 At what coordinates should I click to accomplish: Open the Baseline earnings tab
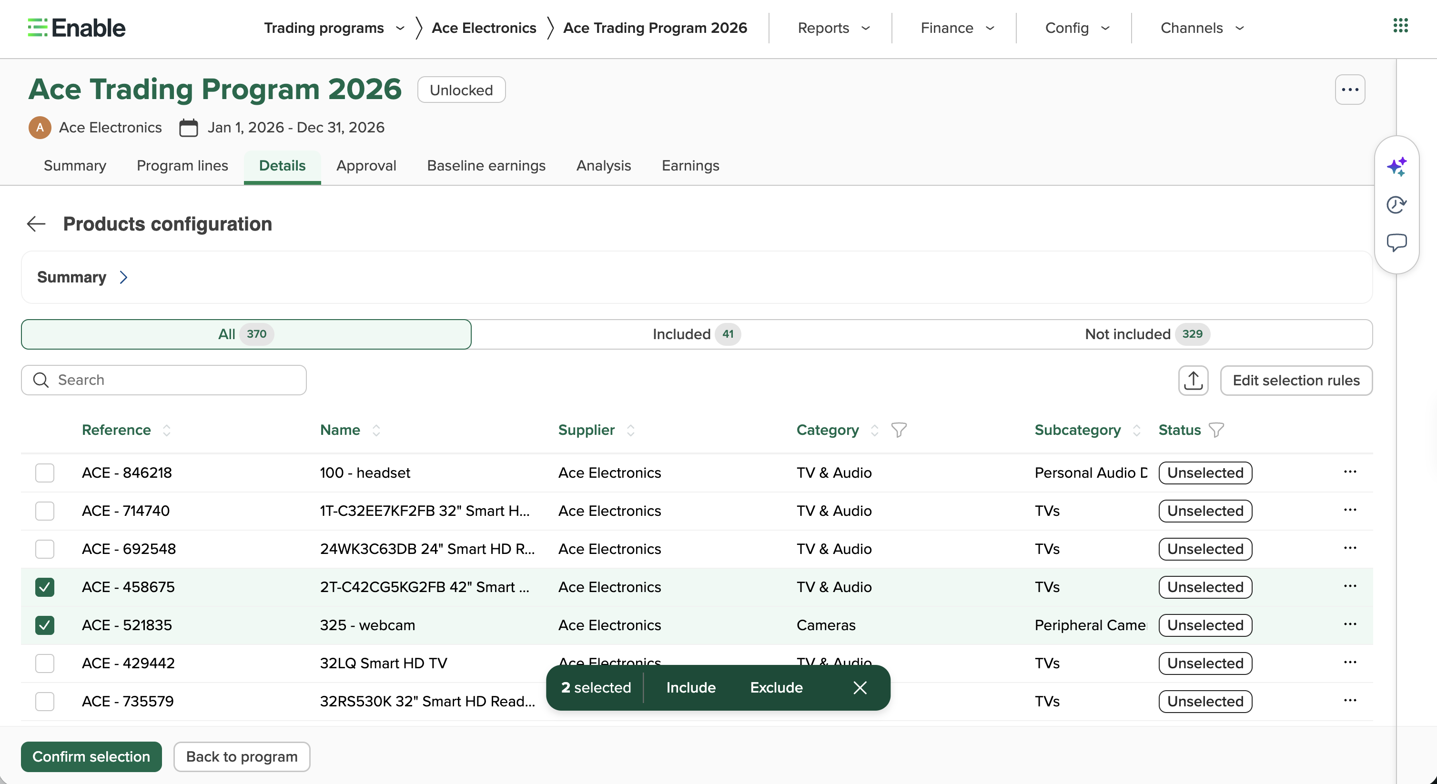tap(486, 166)
